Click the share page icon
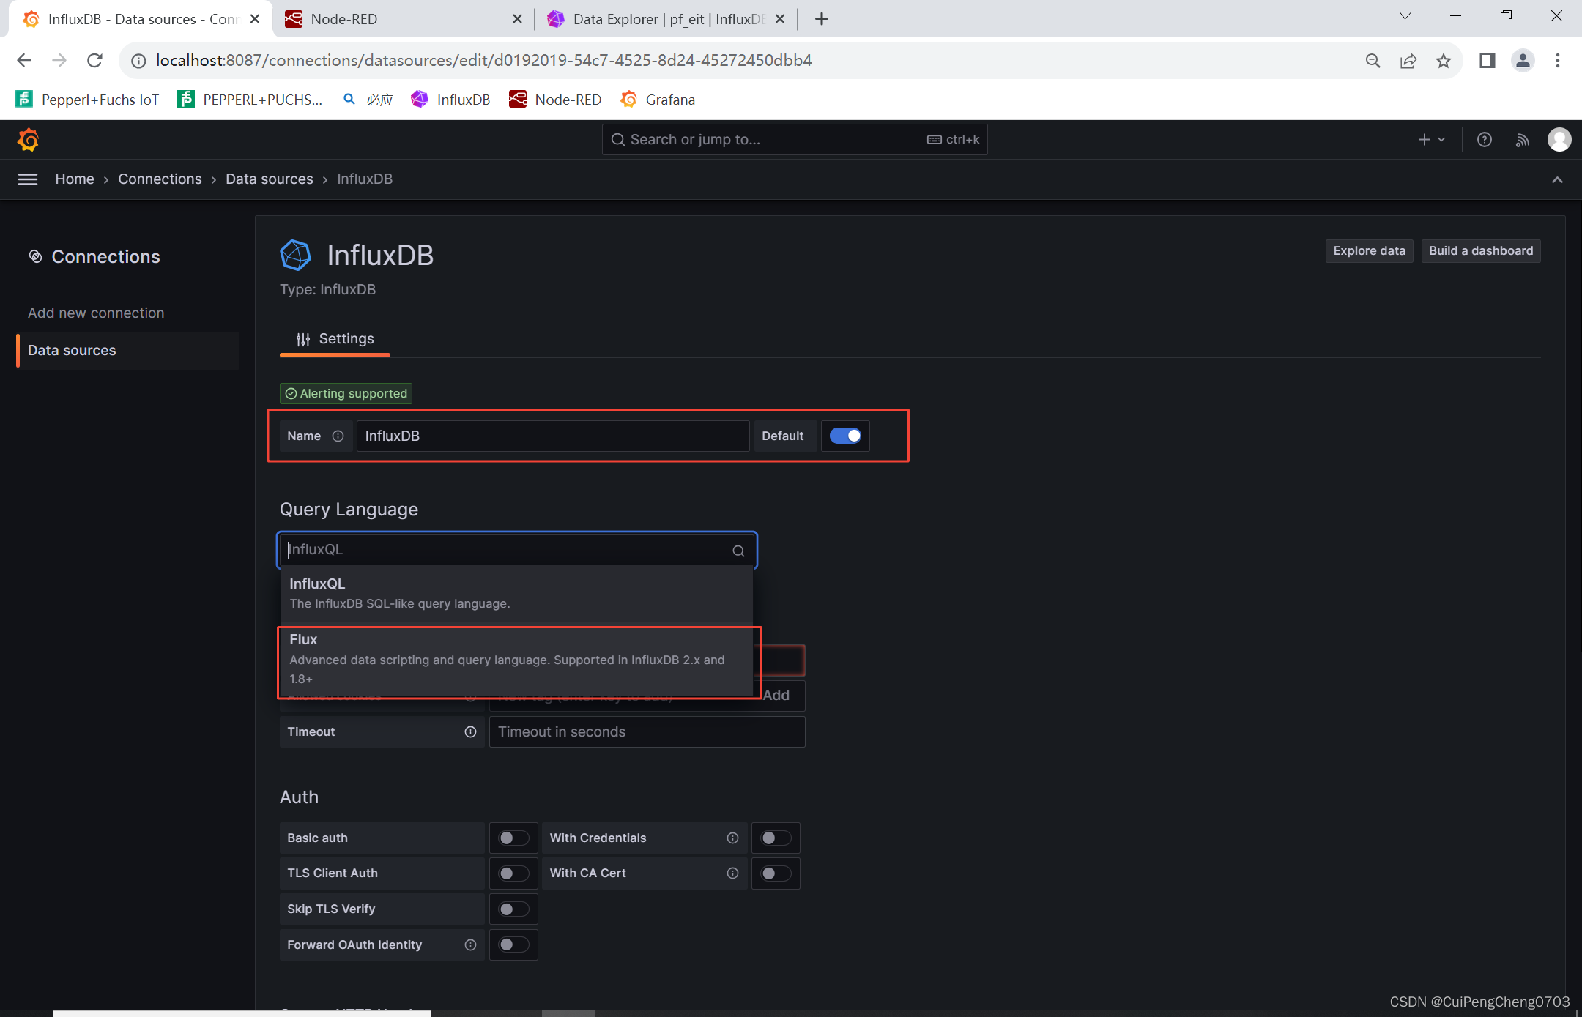Screen dimensions: 1582x1017 pos(1408,61)
